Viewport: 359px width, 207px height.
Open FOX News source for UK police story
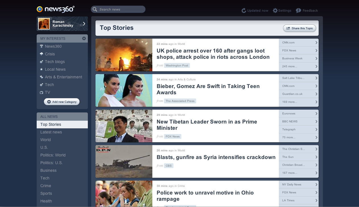coord(299,51)
